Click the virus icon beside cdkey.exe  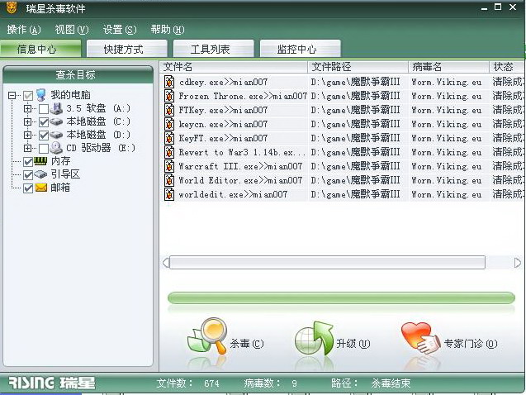point(169,82)
